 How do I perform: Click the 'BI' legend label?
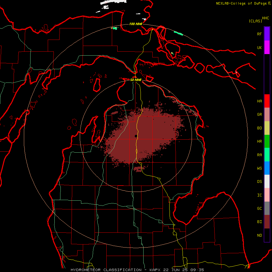(x=260, y=222)
